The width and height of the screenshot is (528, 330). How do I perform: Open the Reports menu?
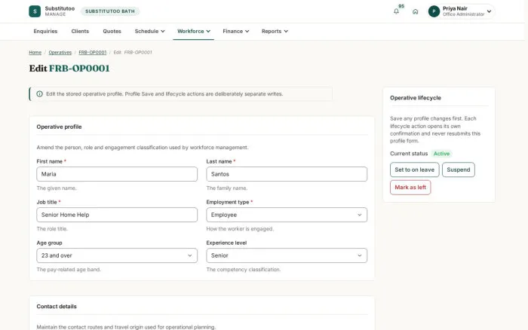[x=275, y=32]
